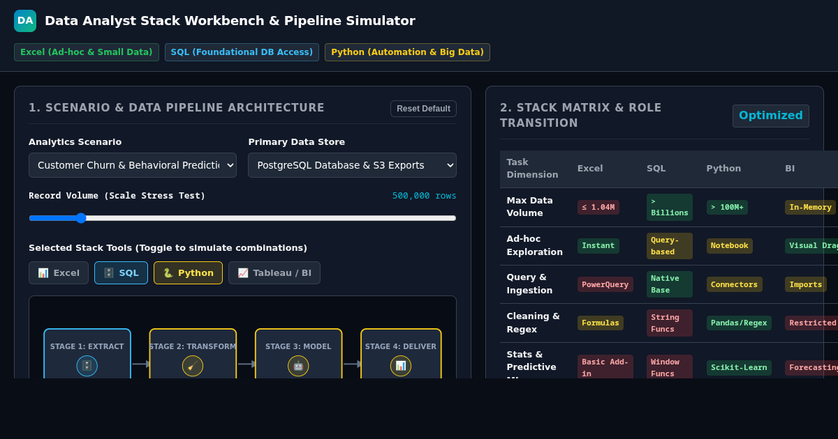This screenshot has height=439, width=838.
Task: Click the 'Excel' column header
Action: coord(590,169)
